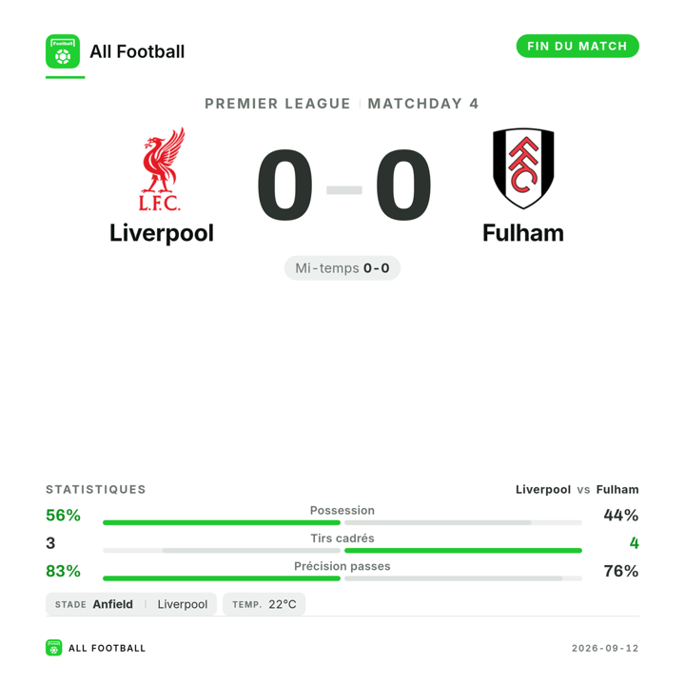Click Liverpool's Précision passes bar
This screenshot has width=685, height=685.
click(222, 578)
